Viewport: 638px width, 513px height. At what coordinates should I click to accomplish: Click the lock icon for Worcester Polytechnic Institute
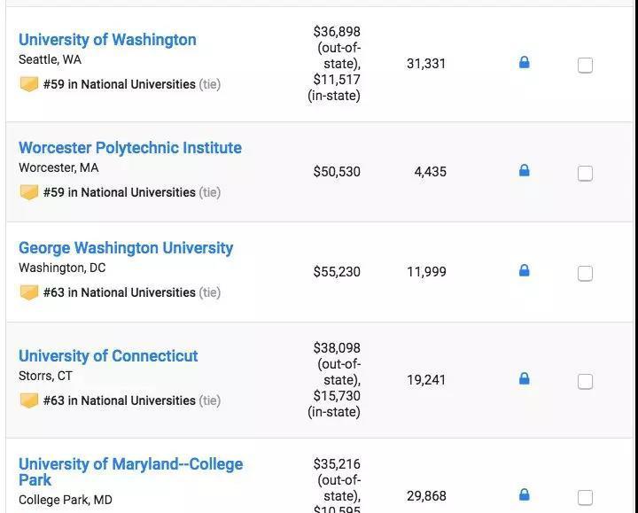tap(524, 171)
